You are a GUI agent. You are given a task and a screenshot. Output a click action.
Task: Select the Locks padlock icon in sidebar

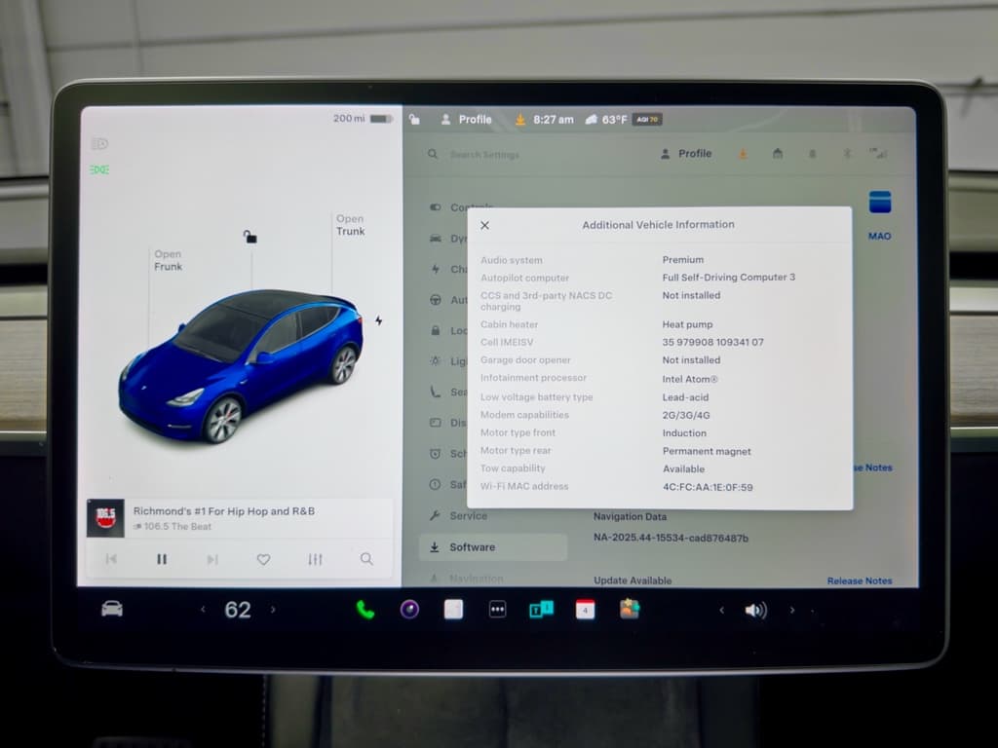(435, 330)
